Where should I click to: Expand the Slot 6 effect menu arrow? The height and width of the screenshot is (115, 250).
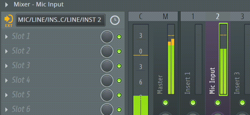click(6, 110)
